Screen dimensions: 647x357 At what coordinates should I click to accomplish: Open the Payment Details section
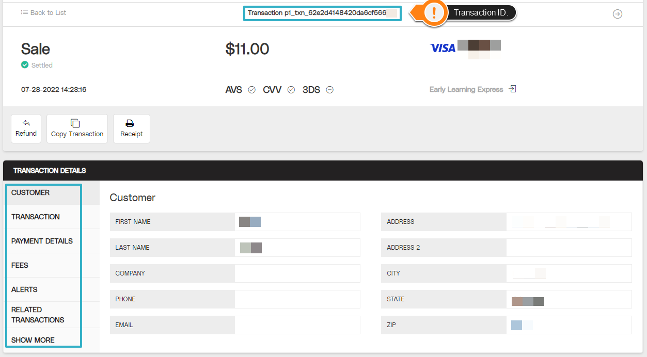(43, 241)
